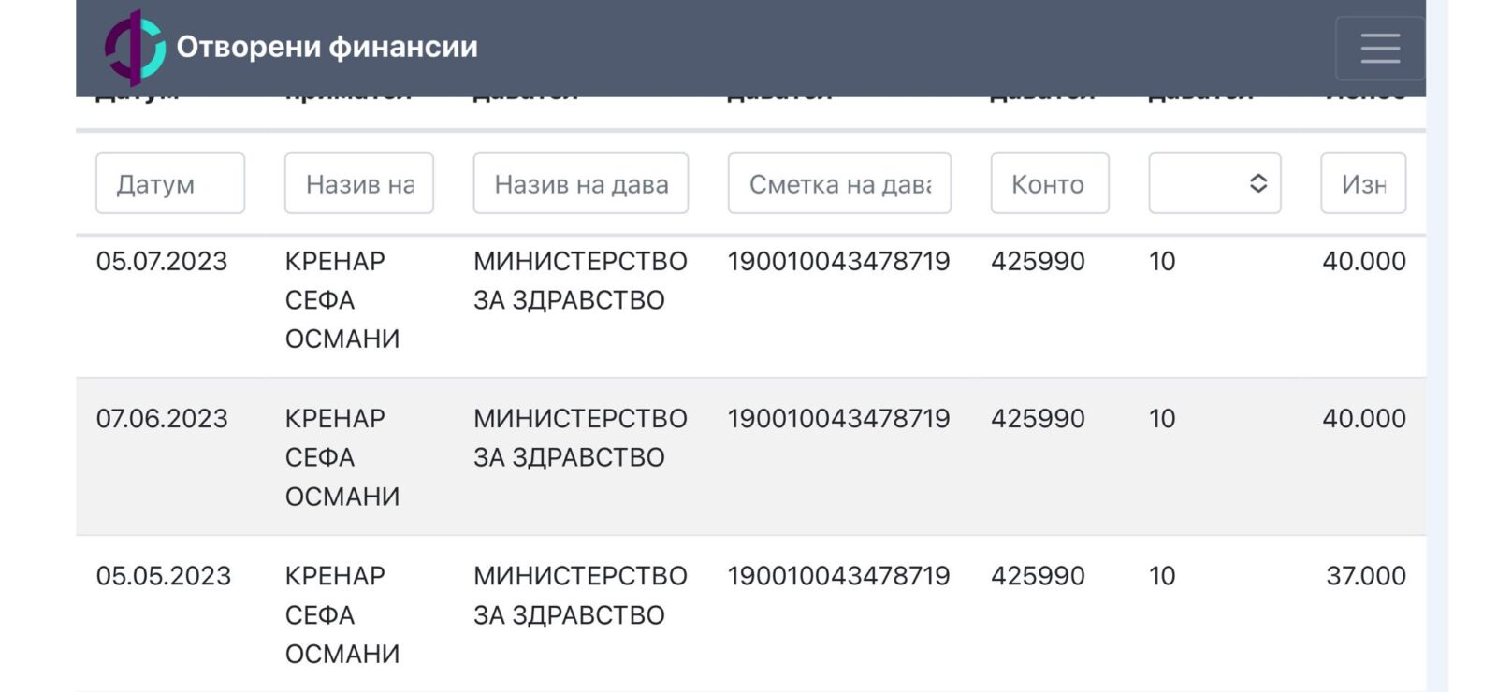This screenshot has width=1497, height=692.
Task: Go to the Отворени финансии home title
Action: coord(327,47)
